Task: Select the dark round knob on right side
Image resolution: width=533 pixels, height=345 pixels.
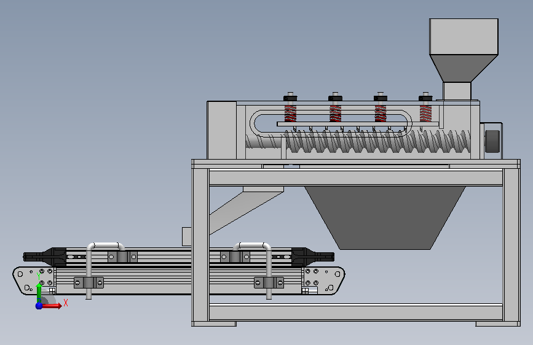Action: (x=492, y=141)
